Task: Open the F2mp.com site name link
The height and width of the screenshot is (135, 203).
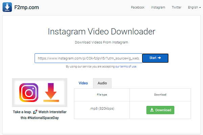Action: pyautogui.click(x=26, y=7)
